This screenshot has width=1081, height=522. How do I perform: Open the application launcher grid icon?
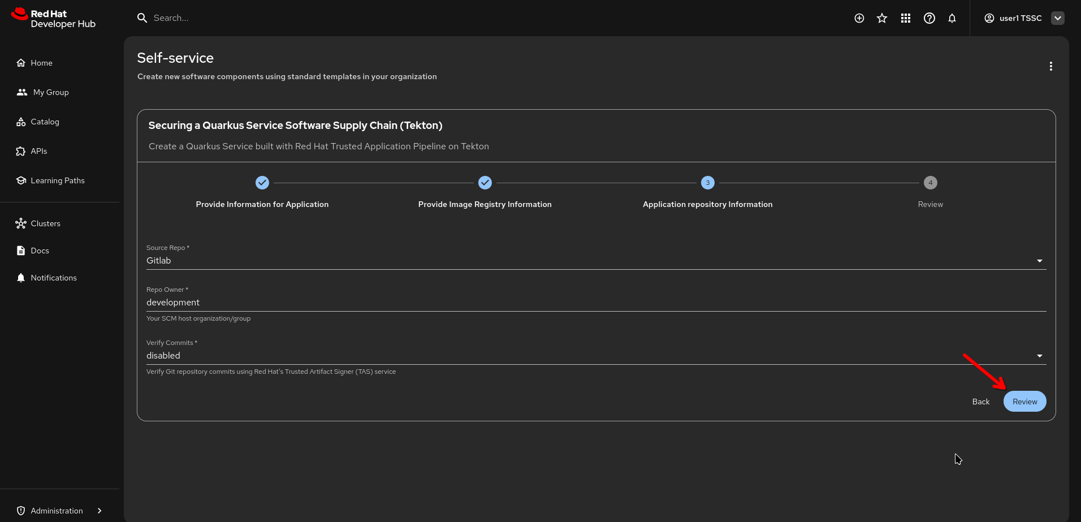click(x=905, y=18)
